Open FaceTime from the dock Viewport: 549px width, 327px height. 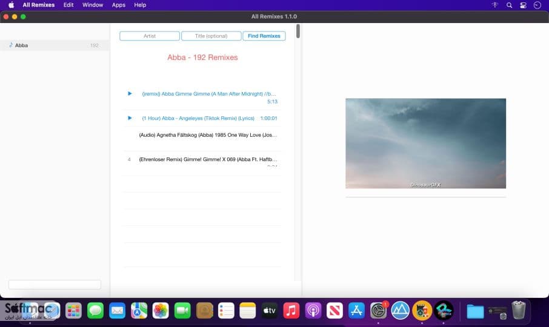pos(182,310)
